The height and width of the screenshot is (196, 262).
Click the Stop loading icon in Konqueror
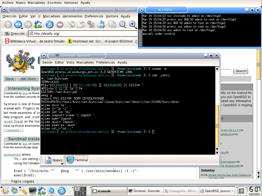(60, 24)
